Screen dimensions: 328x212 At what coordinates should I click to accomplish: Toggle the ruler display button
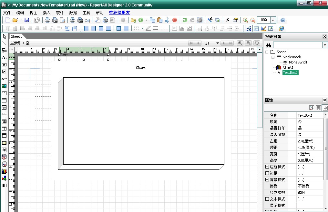point(263,28)
